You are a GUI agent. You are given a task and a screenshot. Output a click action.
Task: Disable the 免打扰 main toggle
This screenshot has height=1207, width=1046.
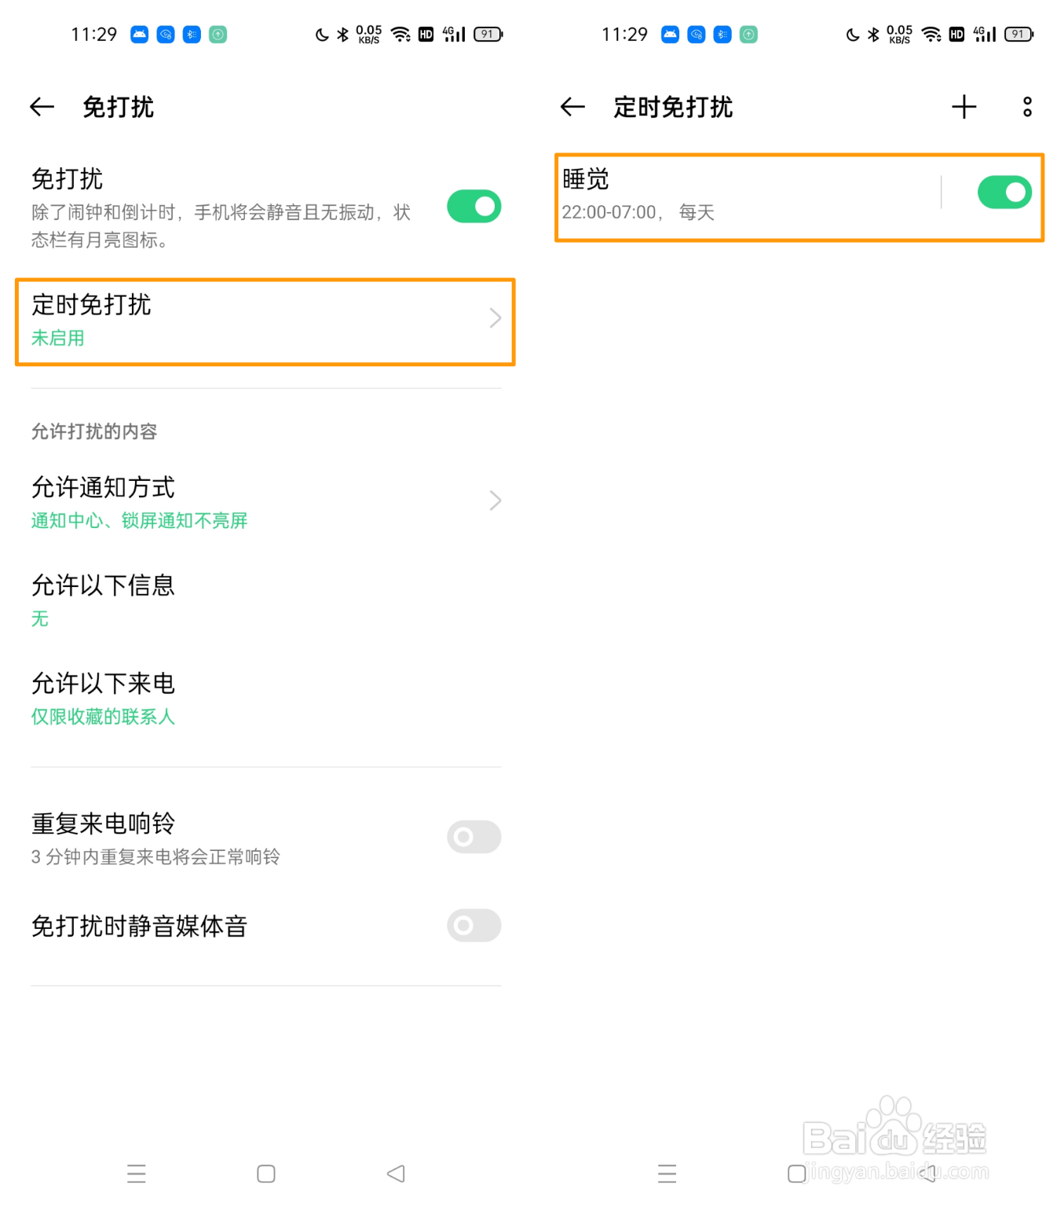(474, 207)
